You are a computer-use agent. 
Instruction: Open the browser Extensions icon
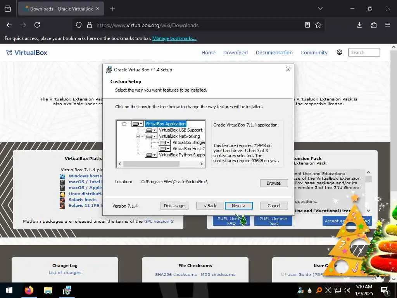coord(374,25)
